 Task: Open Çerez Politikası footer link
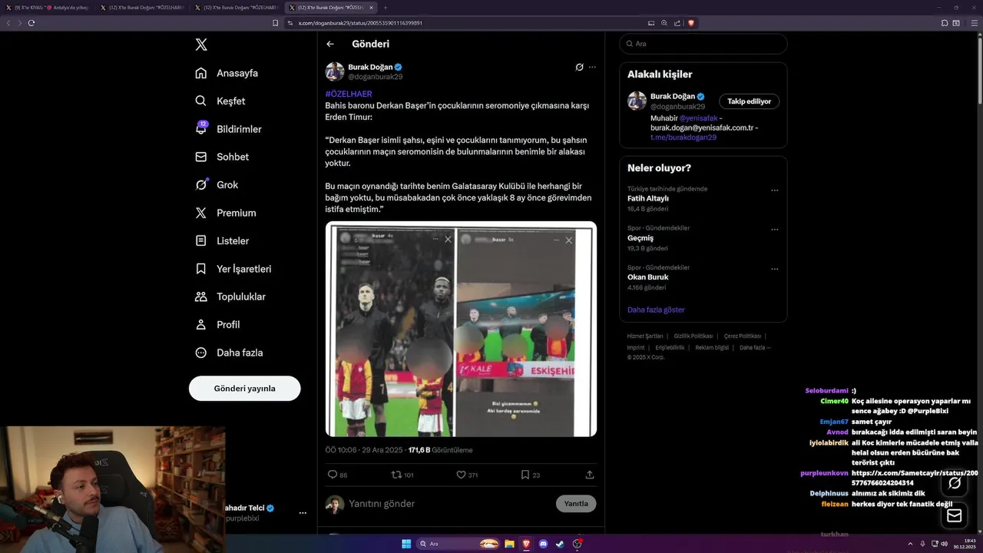tap(743, 336)
